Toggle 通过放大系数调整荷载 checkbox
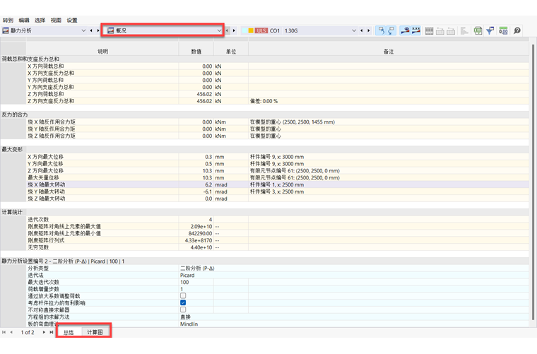 tap(183, 295)
